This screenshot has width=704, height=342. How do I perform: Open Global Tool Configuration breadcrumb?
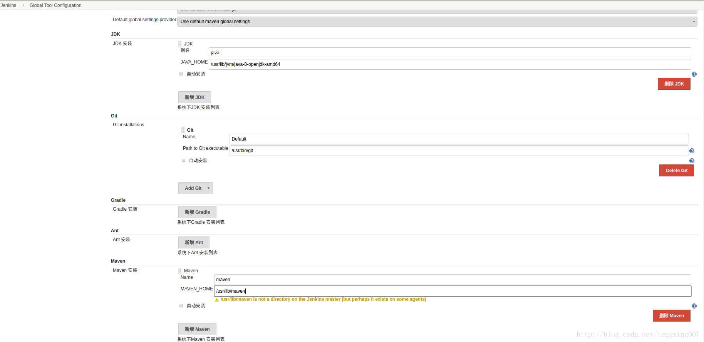click(55, 5)
